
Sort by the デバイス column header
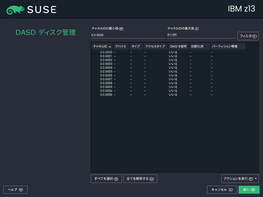click(x=121, y=46)
